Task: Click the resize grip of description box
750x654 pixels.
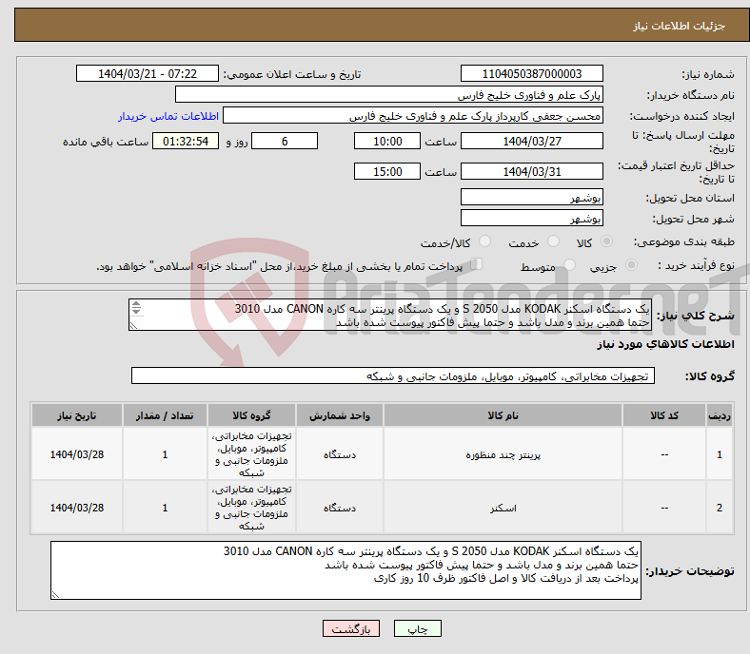Action: (x=133, y=326)
